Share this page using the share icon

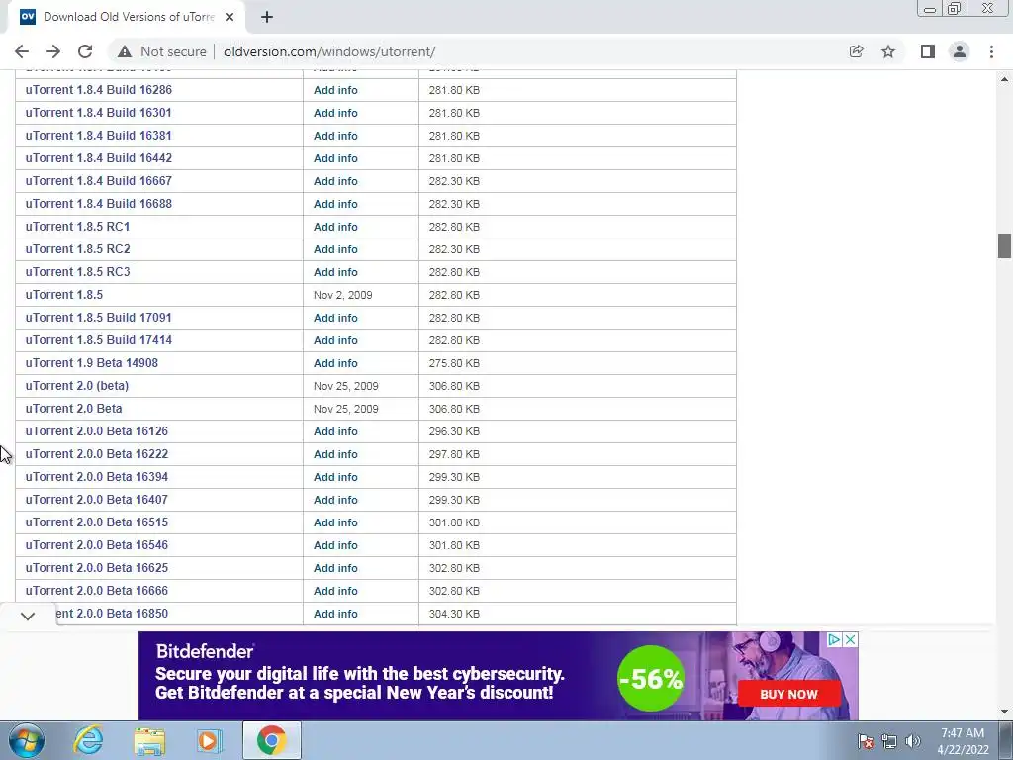coord(856,51)
